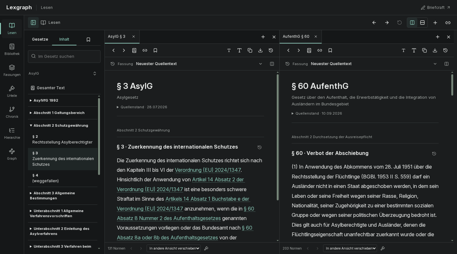Toggle compare columns in AsylG Fassung bar
This screenshot has height=254, width=457.
[272, 64]
